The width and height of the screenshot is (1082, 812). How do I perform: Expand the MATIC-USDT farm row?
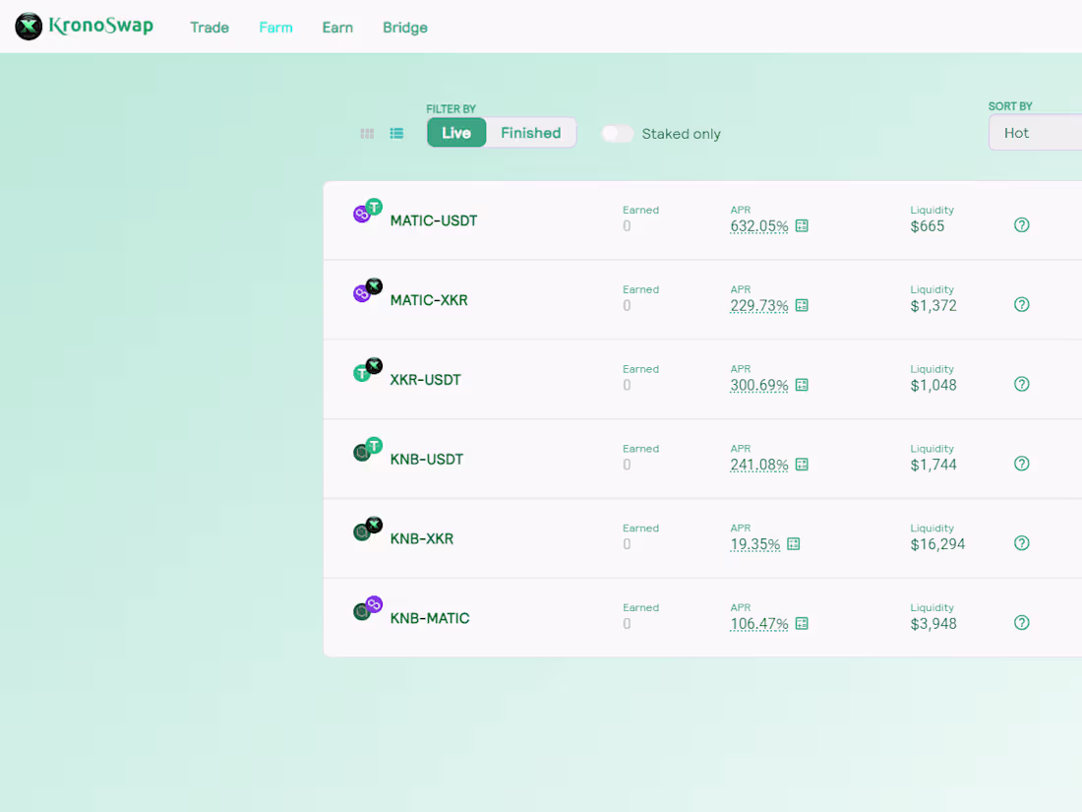702,220
